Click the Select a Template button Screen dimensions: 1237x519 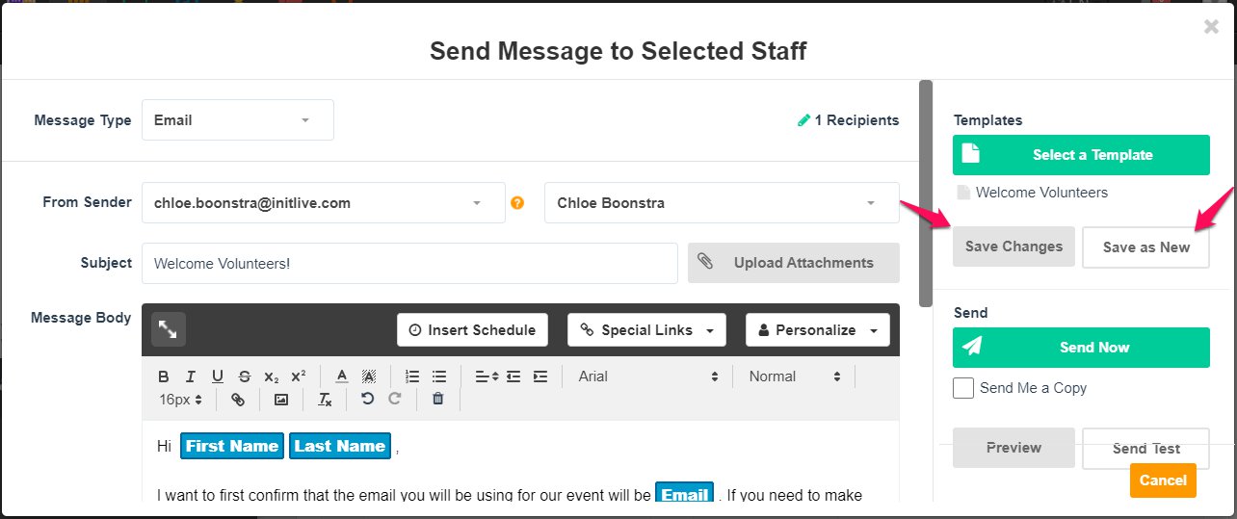(x=1081, y=155)
